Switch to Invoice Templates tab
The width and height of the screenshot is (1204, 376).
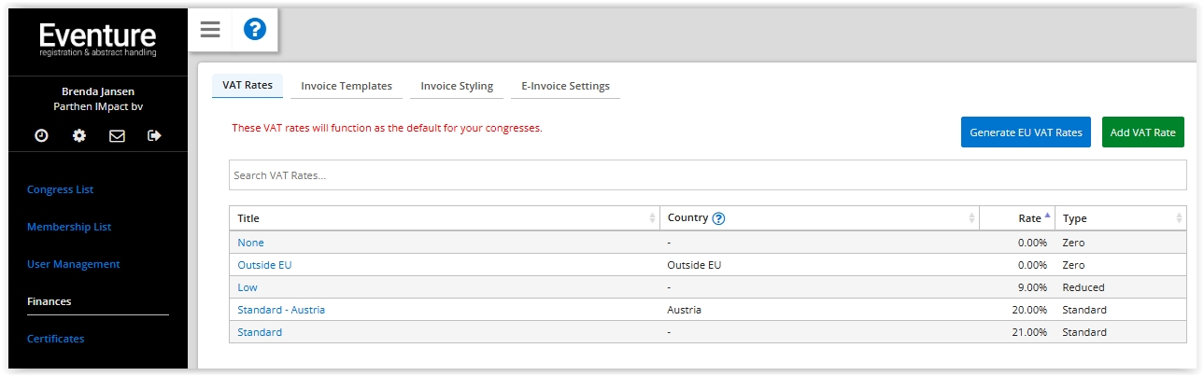[x=347, y=86]
